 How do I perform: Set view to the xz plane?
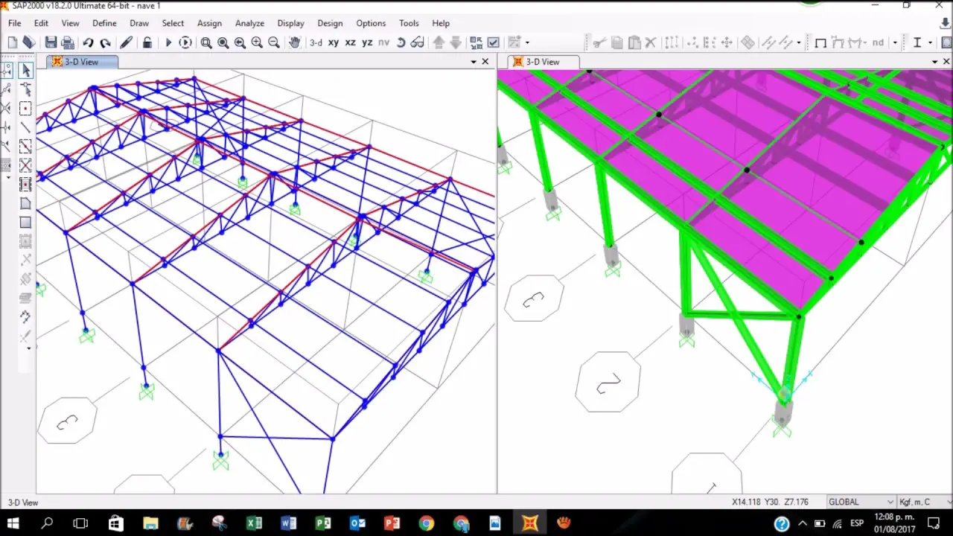click(x=350, y=42)
